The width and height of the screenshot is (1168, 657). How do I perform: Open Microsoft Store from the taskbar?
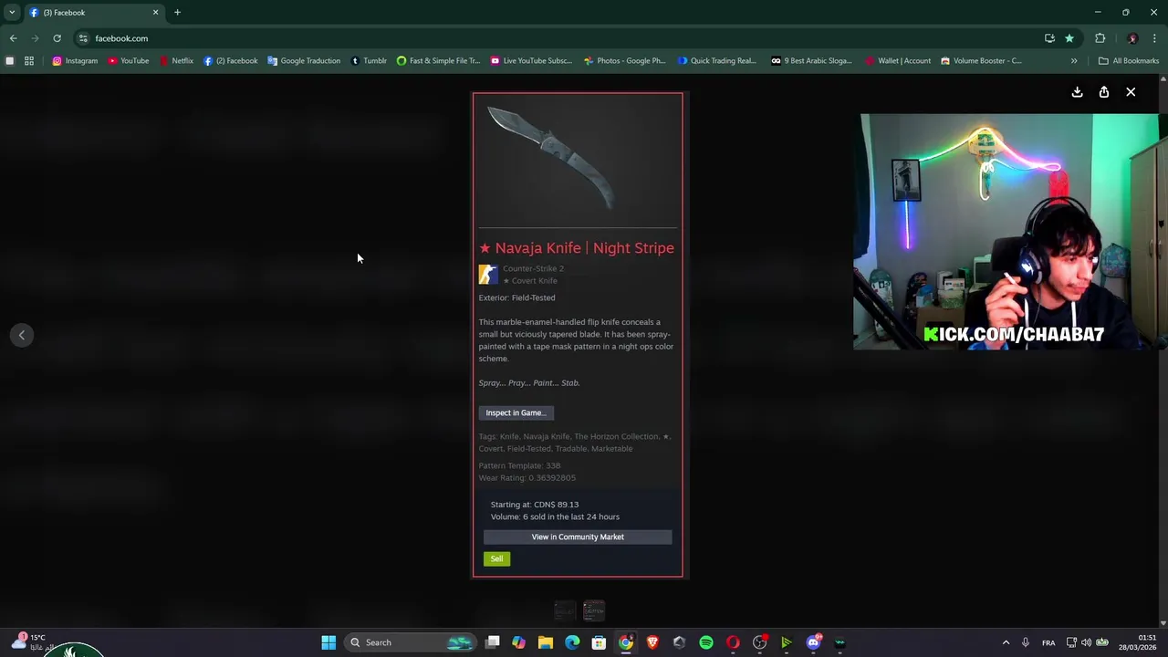599,642
